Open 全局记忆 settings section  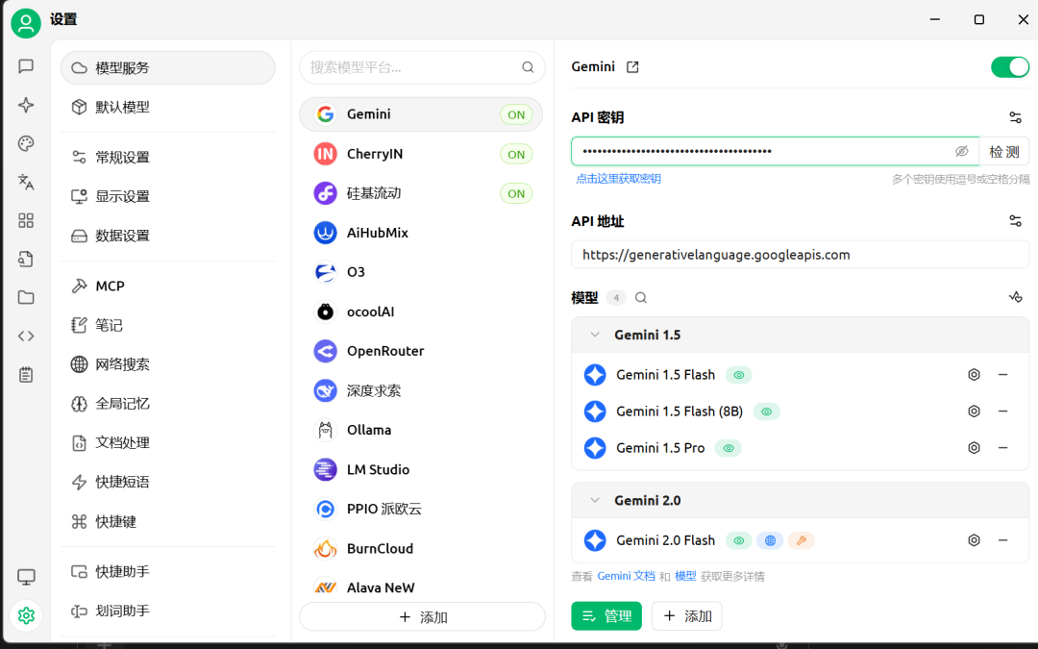168,403
